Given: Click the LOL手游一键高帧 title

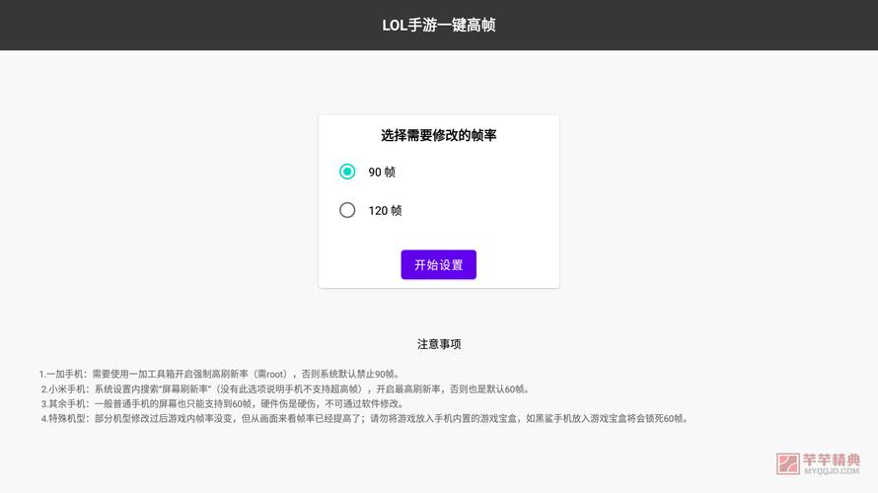Looking at the screenshot, I should coord(438,26).
